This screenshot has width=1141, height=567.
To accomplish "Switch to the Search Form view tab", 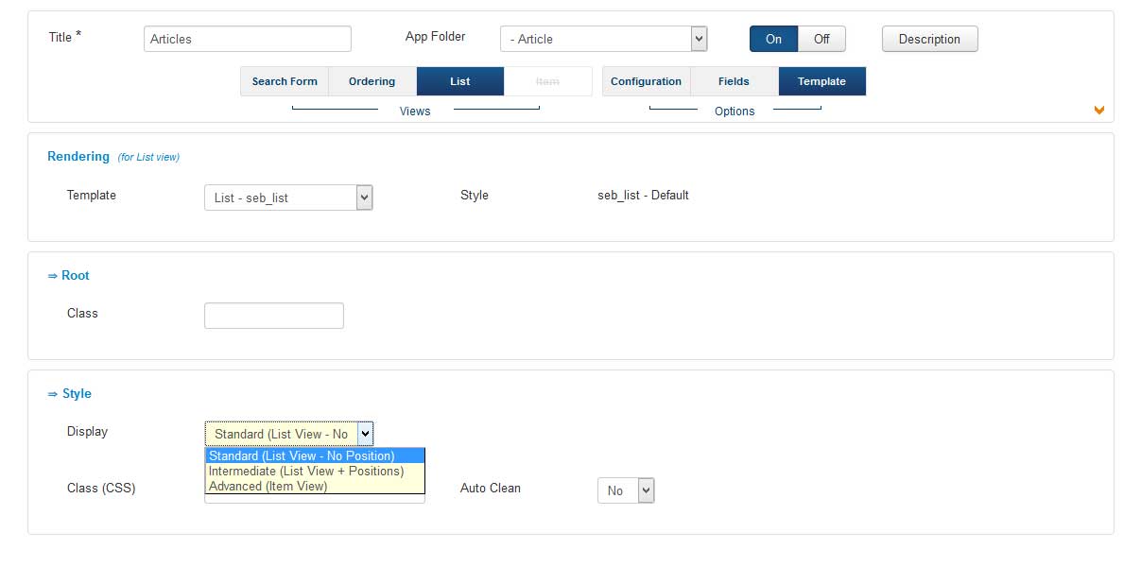I will 285,81.
